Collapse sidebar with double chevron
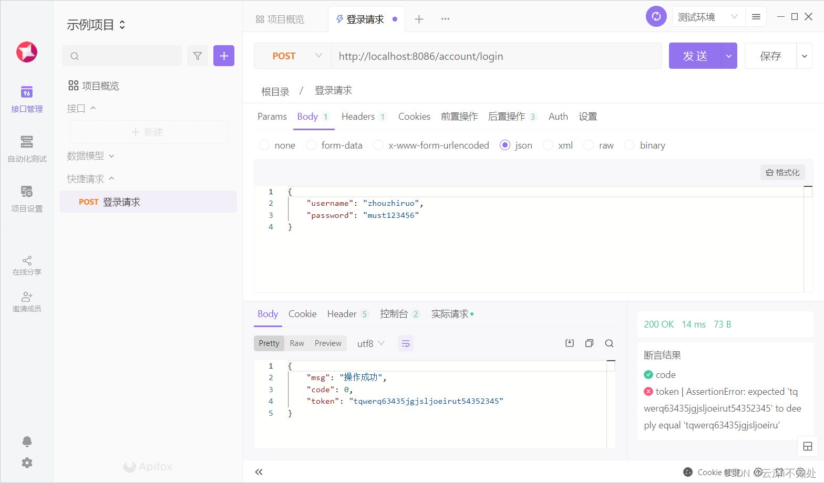The height and width of the screenshot is (483, 824). (x=259, y=472)
